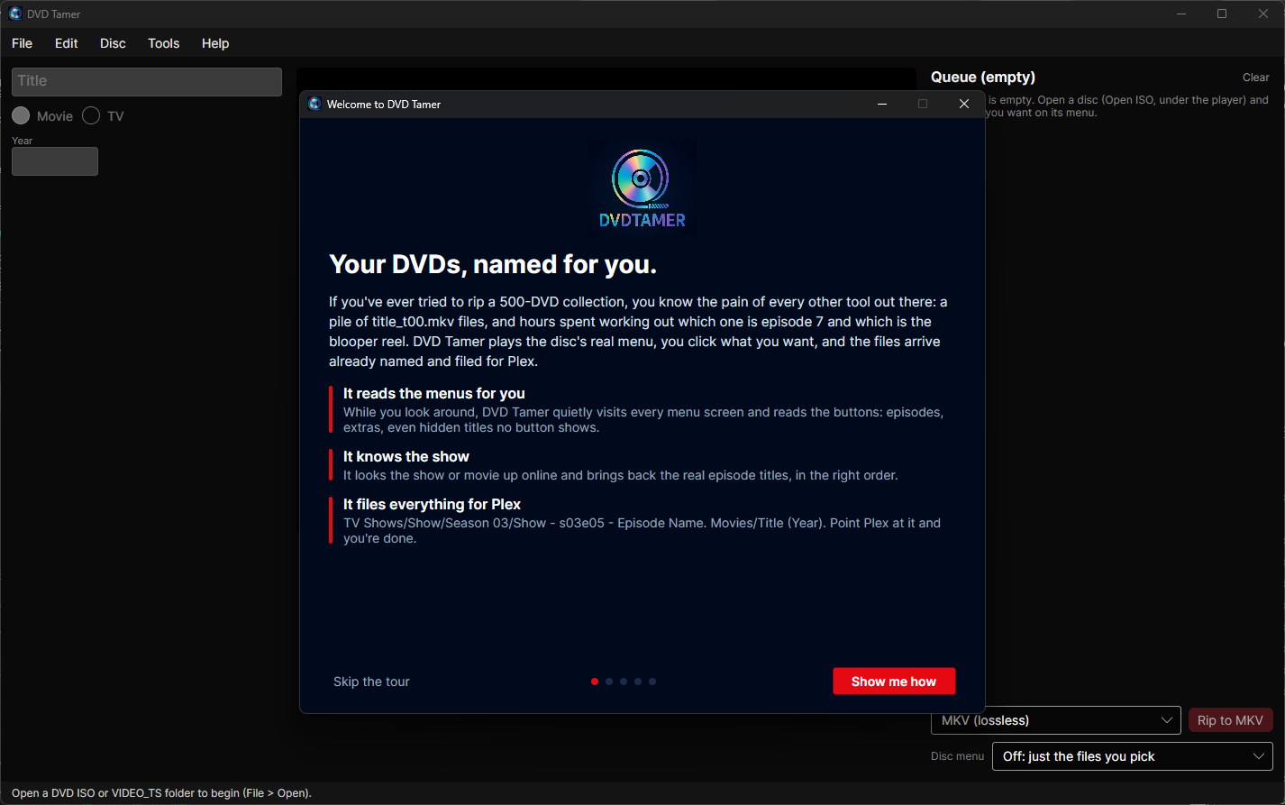Viewport: 1285px width, 805px height.
Task: Open the Edit menu
Action: pyautogui.click(x=67, y=43)
